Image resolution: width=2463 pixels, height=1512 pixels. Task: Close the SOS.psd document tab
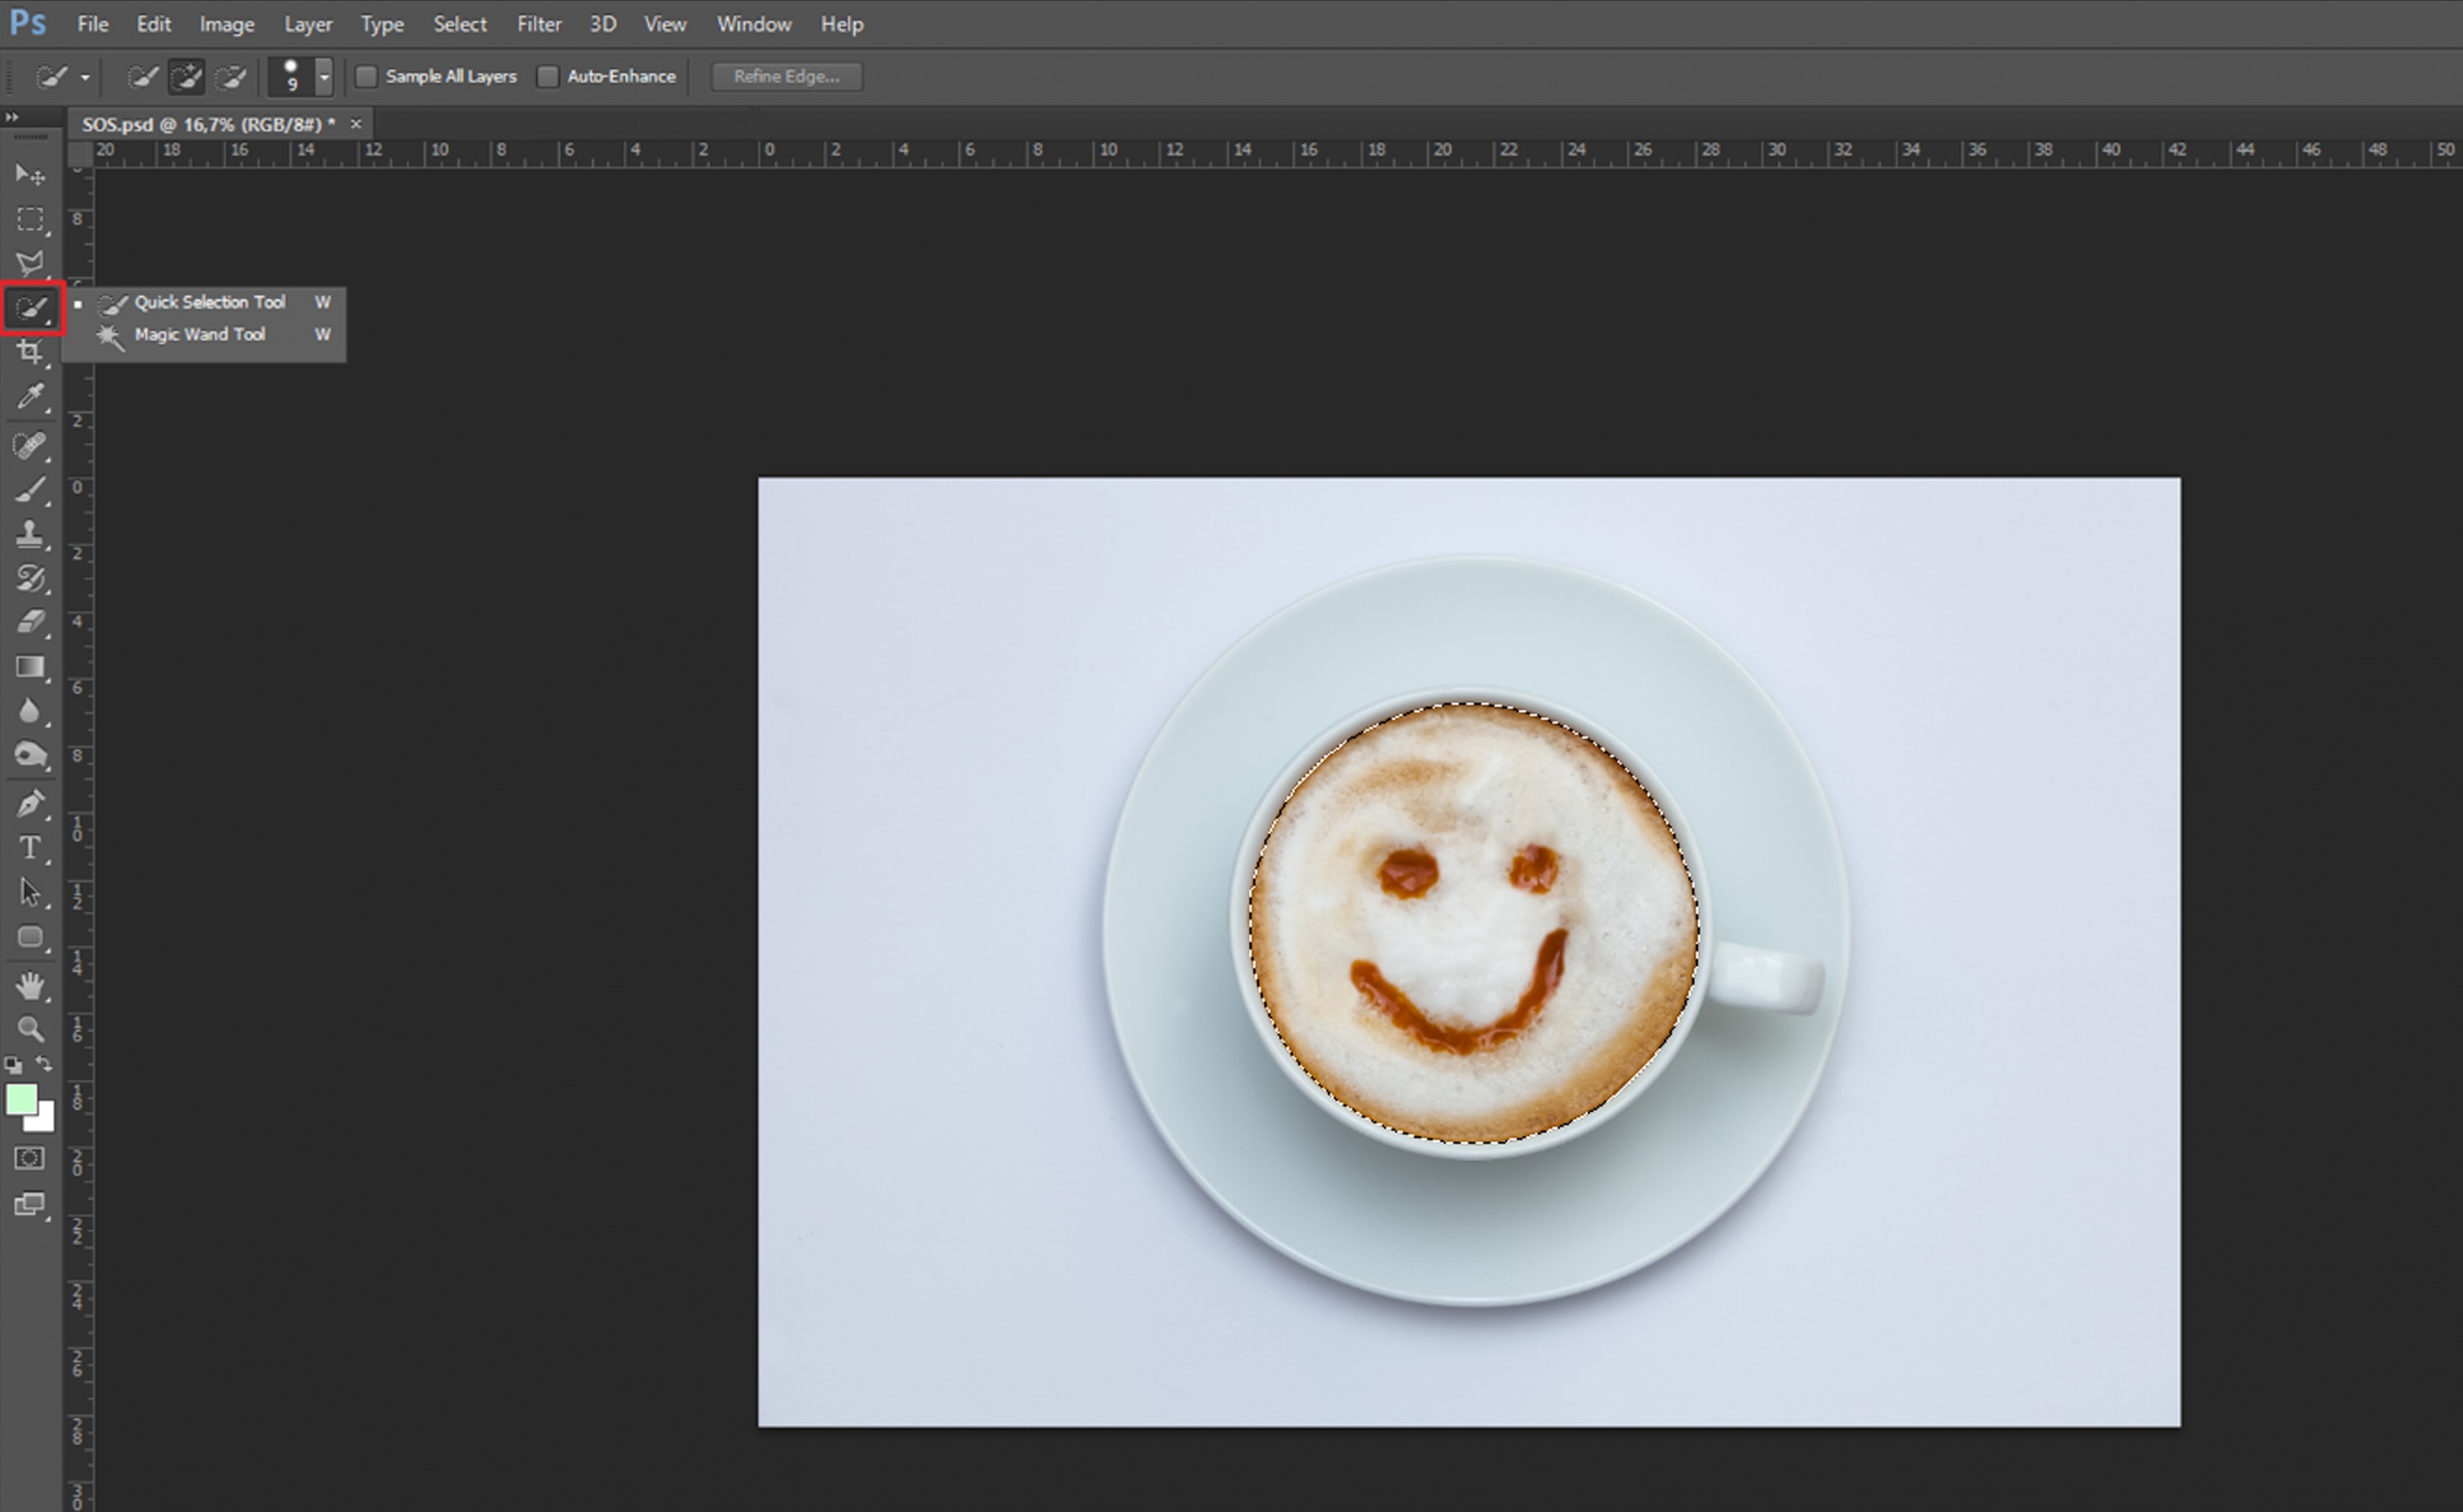pos(355,124)
